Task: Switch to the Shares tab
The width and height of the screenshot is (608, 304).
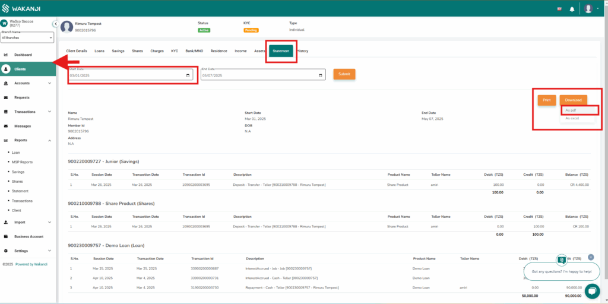Action: (137, 51)
